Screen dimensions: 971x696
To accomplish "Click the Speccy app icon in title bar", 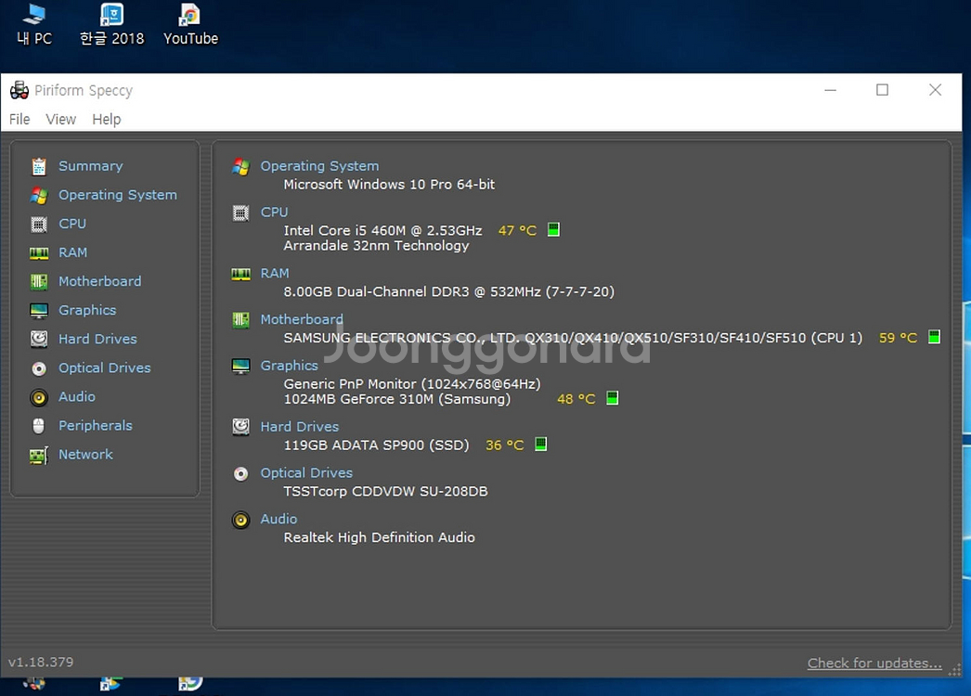I will coord(19,90).
